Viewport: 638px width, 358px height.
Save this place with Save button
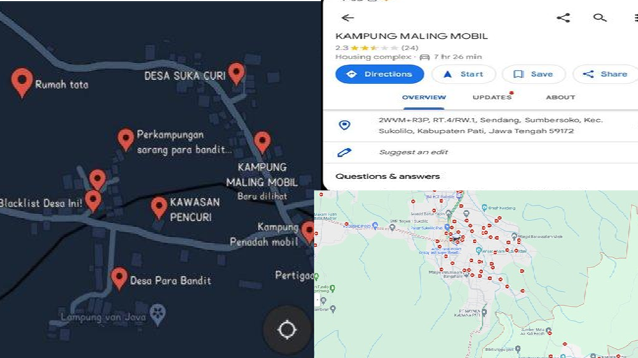[533, 74]
